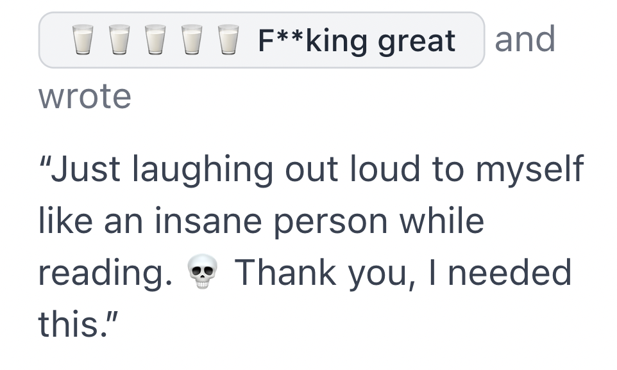Click the fourth milk glass rating icon
The width and height of the screenshot is (617, 370).
[192, 40]
